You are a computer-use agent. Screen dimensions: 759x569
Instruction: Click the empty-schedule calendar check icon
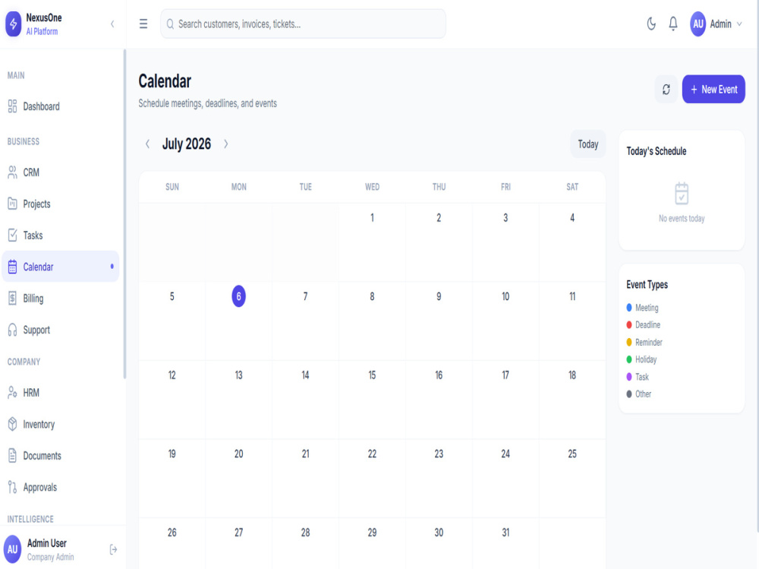[x=682, y=194]
